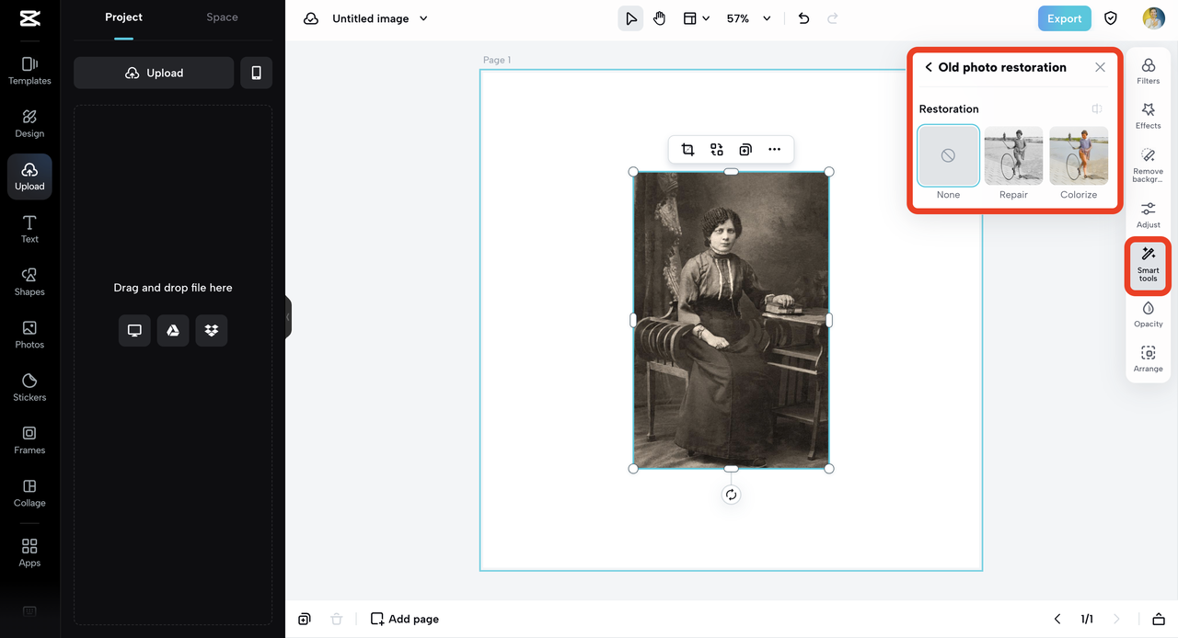
Task: Open the Smart tools panel
Action: pos(1148,266)
